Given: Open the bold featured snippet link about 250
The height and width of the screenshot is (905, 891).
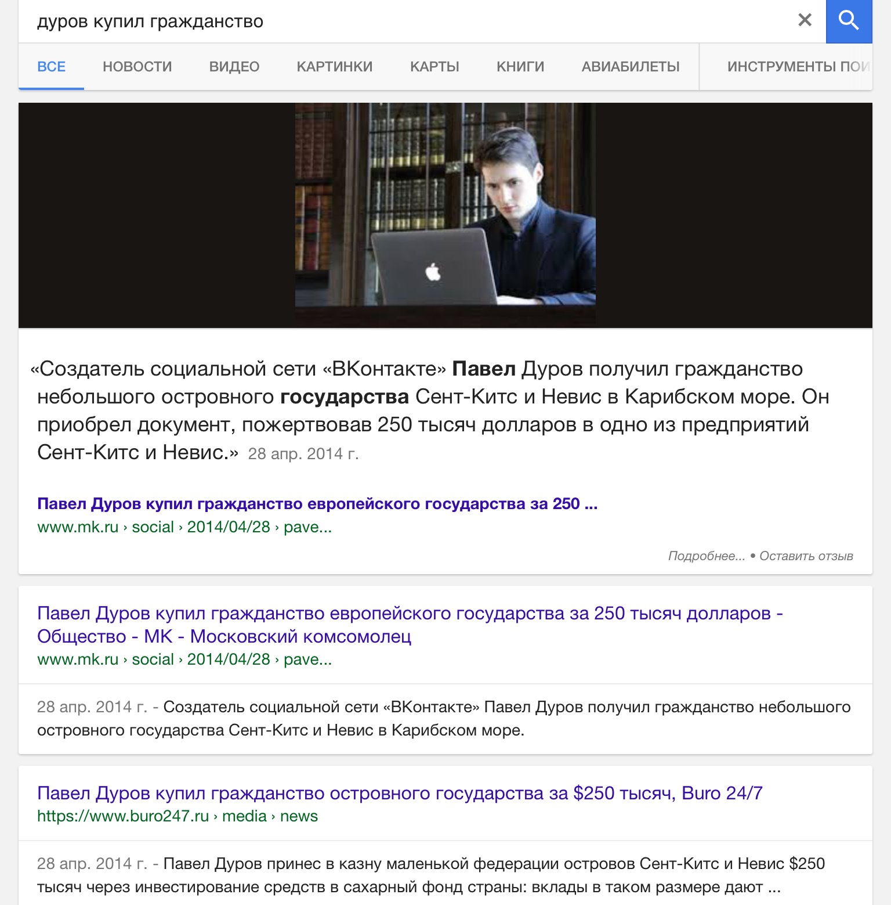Looking at the screenshot, I should click(x=317, y=504).
